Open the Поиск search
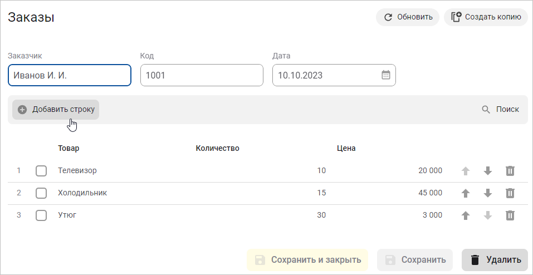 pyautogui.click(x=500, y=110)
